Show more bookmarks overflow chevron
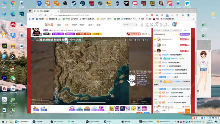The height and width of the screenshot is (124, 220). pos(194,19)
